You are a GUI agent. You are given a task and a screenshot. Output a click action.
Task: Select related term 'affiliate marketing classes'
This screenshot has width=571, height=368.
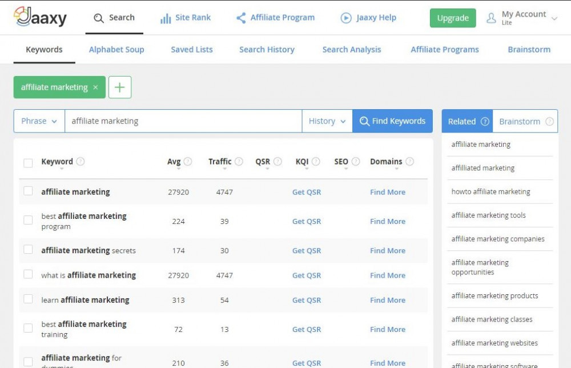(x=492, y=319)
